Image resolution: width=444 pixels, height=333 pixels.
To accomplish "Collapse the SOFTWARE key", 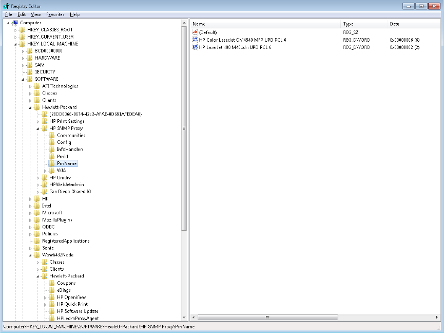I will pyautogui.click(x=23, y=79).
